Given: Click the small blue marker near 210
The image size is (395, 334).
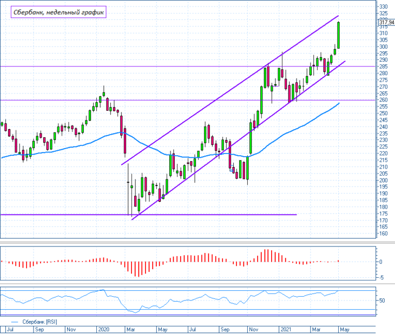Looking at the screenshot, I should [232, 170].
